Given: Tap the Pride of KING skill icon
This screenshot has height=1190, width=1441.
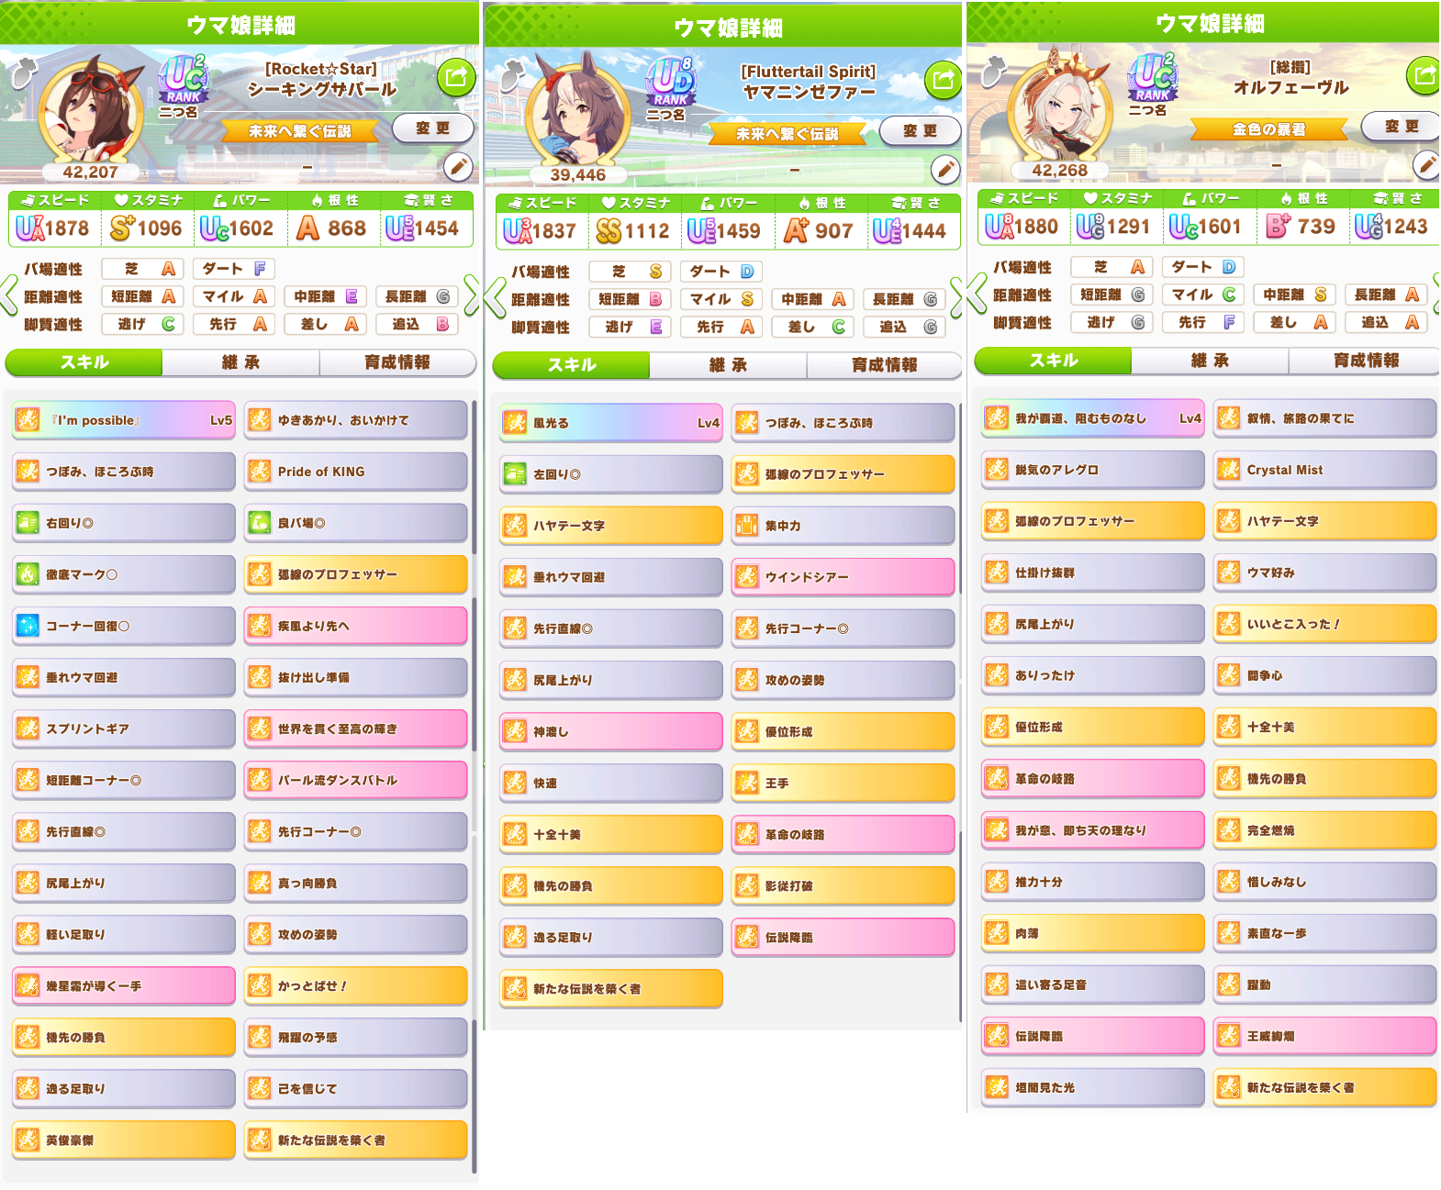Looking at the screenshot, I should pos(260,472).
